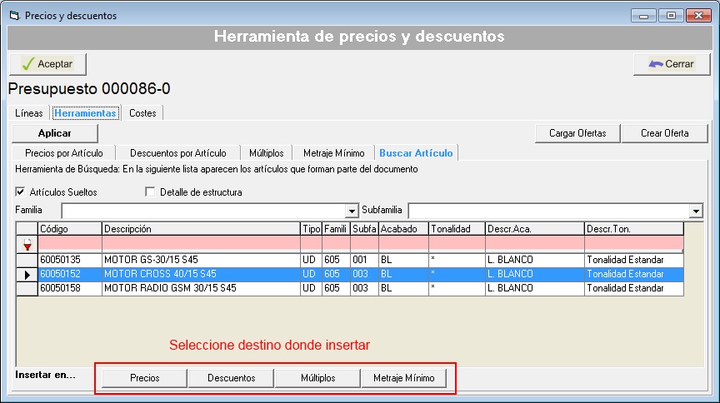
Task: Click the filter funnel icon in grid
Action: click(x=27, y=244)
